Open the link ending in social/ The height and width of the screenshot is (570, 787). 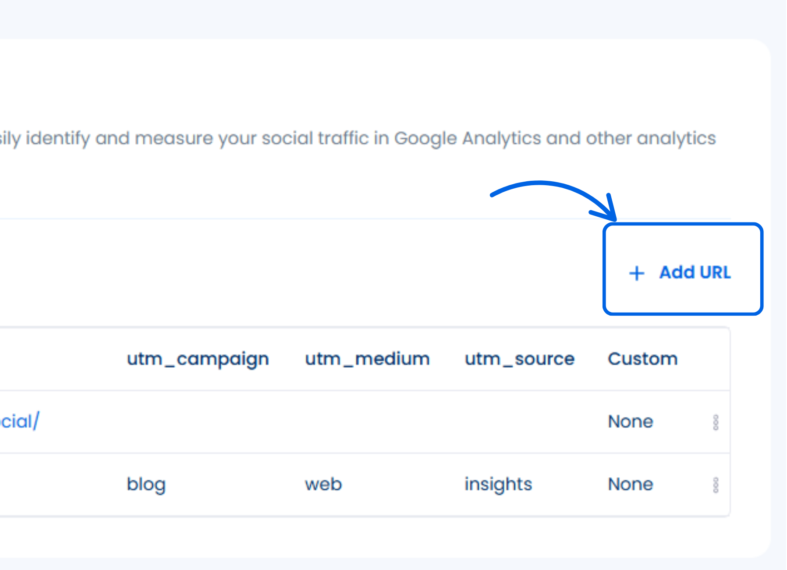pos(19,422)
